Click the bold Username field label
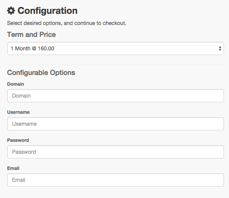This screenshot has width=229, height=198. coord(18,112)
